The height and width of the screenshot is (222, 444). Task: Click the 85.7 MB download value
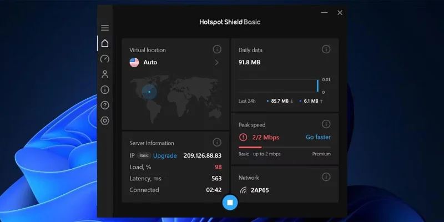(280, 101)
